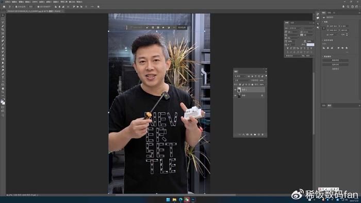Hide the background layer eye icon

(235, 95)
